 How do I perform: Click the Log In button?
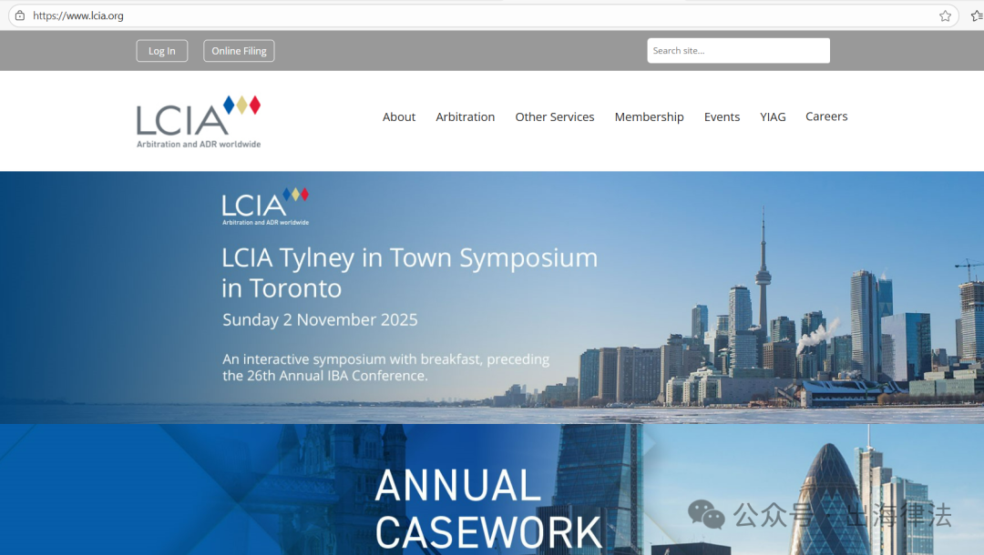[162, 51]
